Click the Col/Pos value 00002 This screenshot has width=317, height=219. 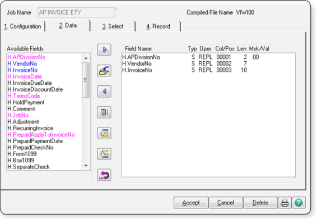click(x=224, y=63)
